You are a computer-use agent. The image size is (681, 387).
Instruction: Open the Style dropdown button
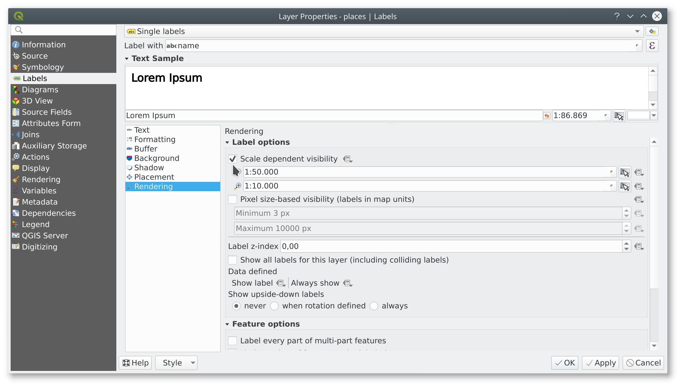coord(176,363)
